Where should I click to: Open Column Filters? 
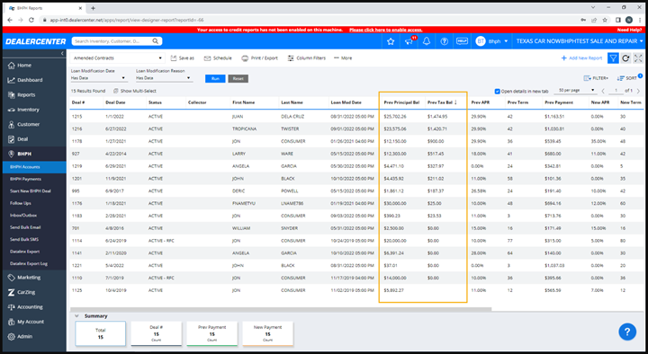point(307,58)
